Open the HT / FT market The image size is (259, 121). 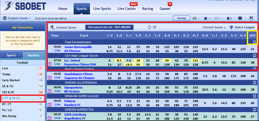tap(23, 104)
